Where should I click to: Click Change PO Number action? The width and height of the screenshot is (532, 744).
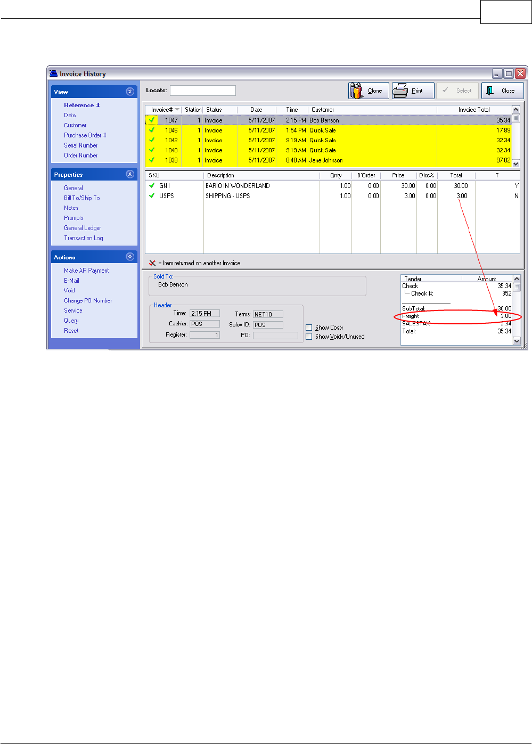(88, 300)
